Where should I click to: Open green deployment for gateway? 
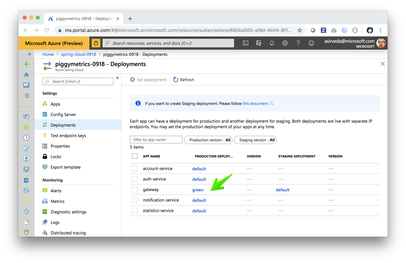click(198, 190)
